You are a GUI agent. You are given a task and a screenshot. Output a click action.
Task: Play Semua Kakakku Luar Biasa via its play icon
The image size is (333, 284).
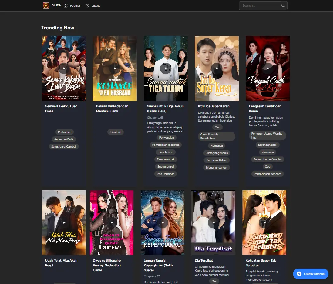pyautogui.click(x=64, y=68)
